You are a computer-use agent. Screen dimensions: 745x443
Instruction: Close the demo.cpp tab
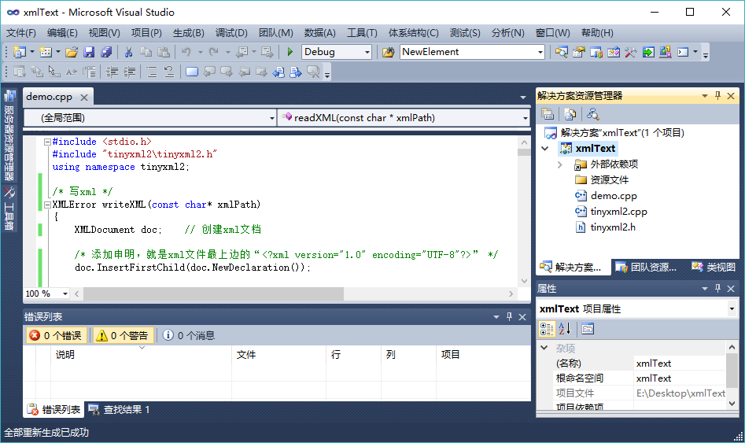[84, 97]
